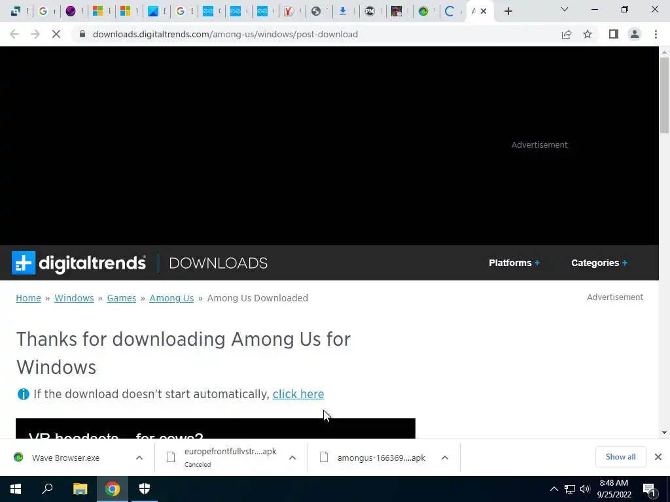
Task: Close the downloads bar
Action: point(658,457)
